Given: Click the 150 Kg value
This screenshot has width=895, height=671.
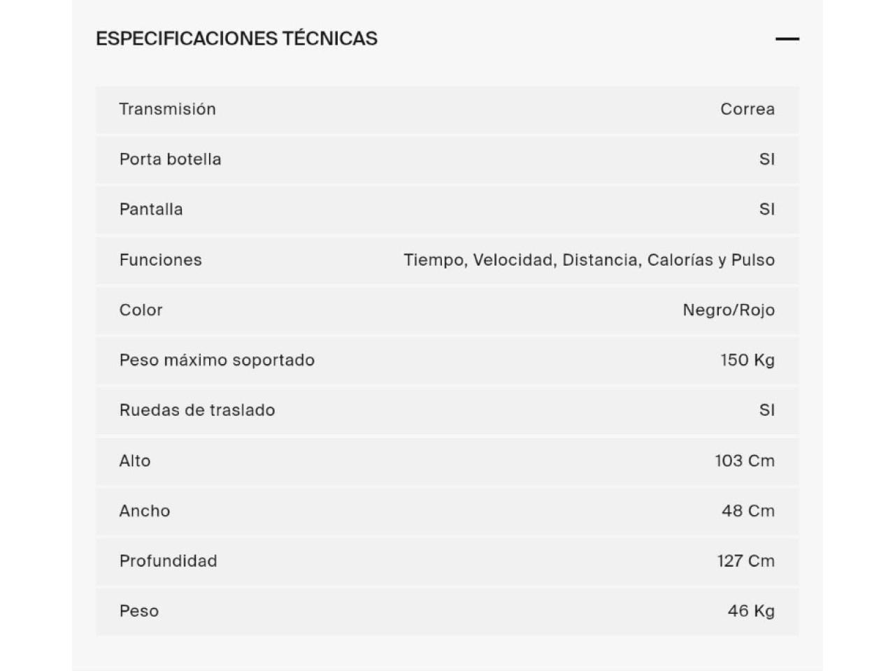Looking at the screenshot, I should 747,360.
